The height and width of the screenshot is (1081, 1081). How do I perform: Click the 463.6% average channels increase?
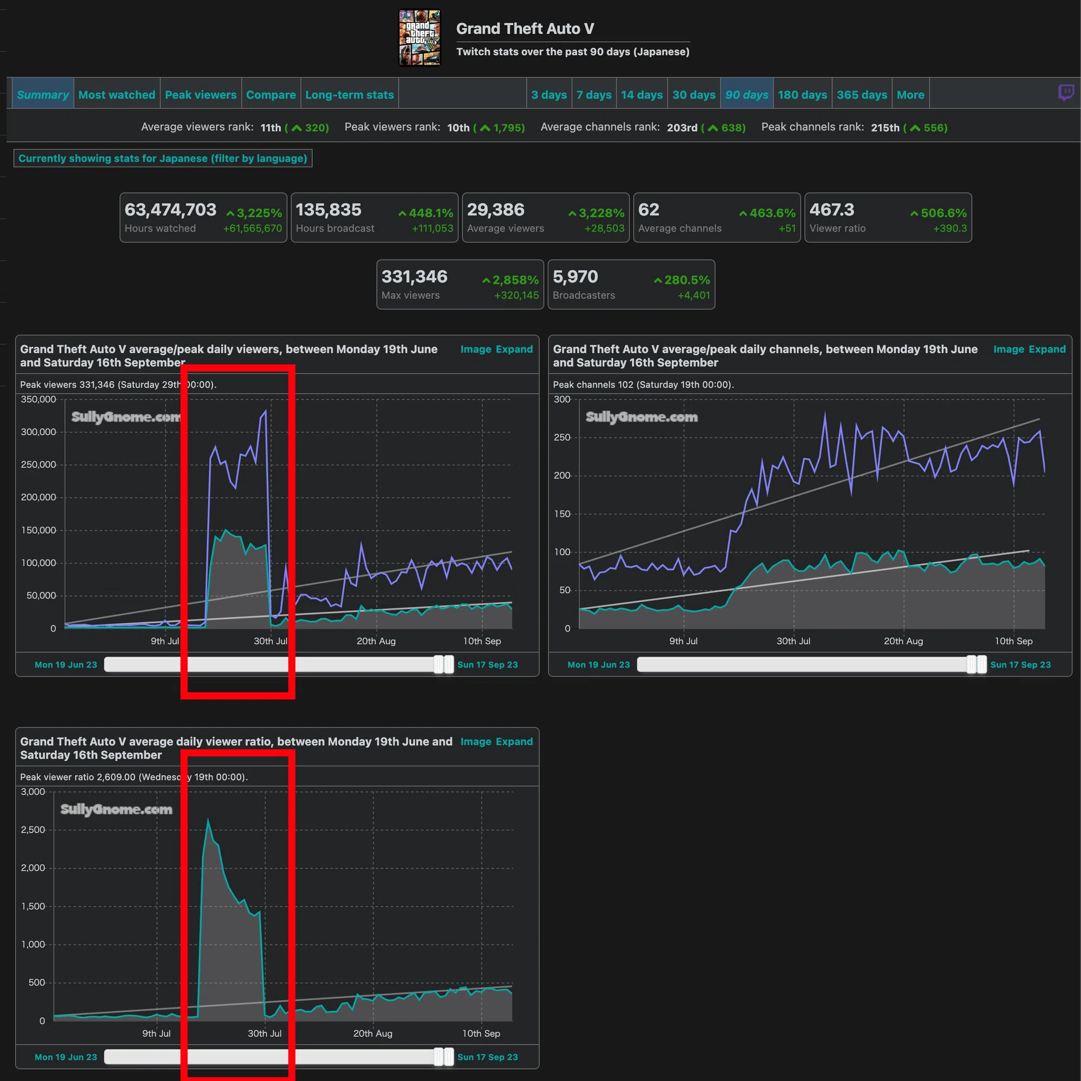[768, 212]
